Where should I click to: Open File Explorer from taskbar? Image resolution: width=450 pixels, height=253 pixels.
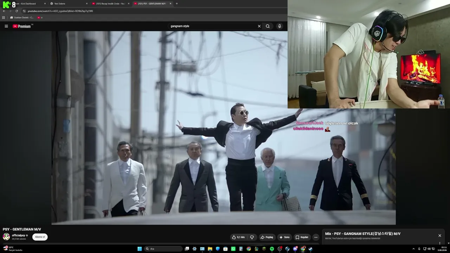click(x=210, y=249)
